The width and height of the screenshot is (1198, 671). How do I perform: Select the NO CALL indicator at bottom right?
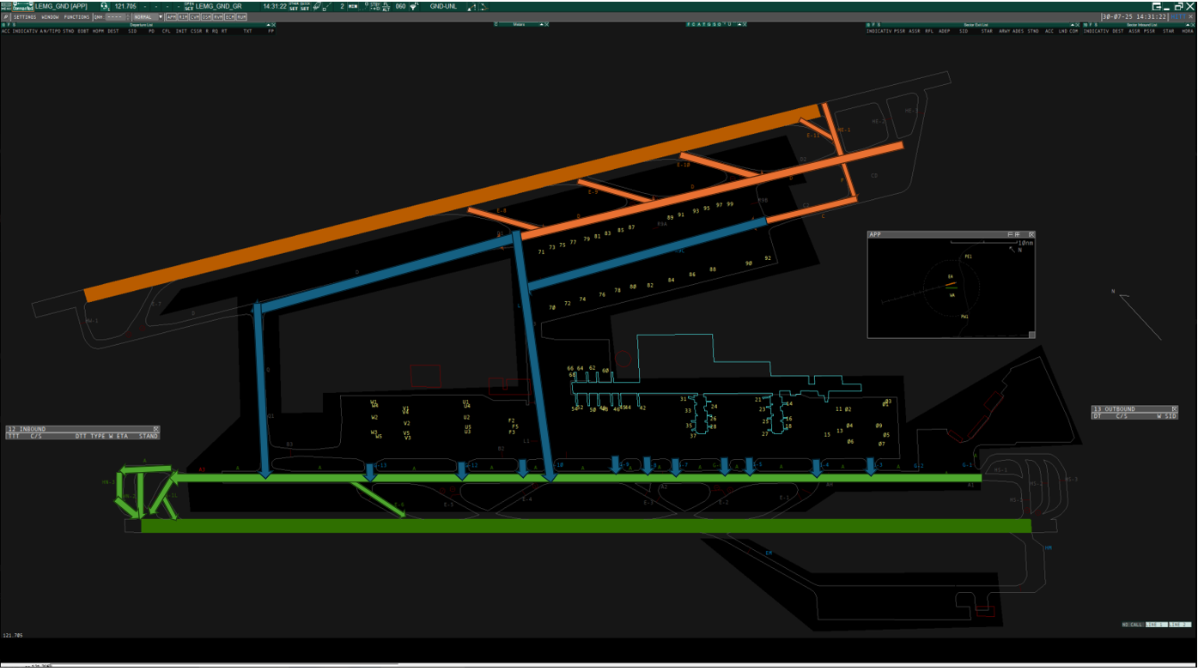[x=1134, y=624]
